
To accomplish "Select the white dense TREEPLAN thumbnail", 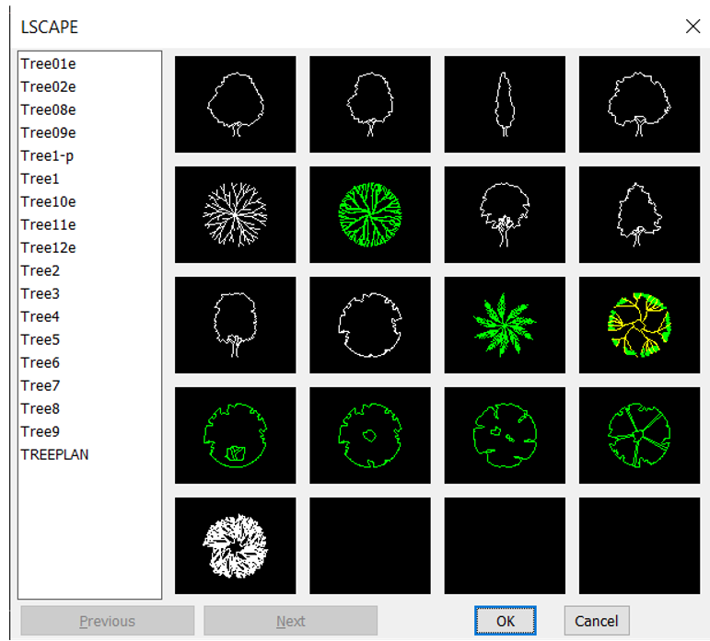I will [x=236, y=545].
